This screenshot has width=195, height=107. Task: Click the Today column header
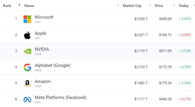[x=184, y=6]
